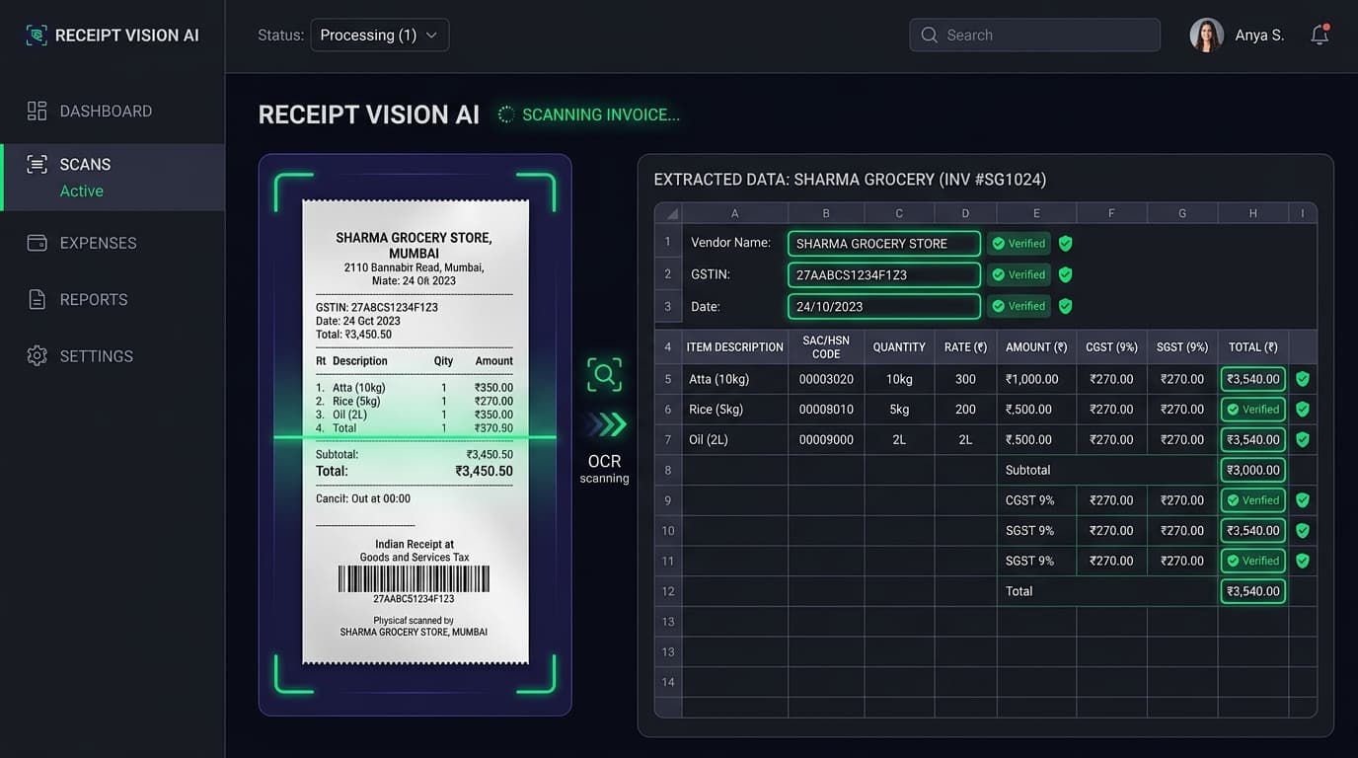Click the OCR scanning magnifier icon
Screen dimensions: 1358x758
pos(604,374)
